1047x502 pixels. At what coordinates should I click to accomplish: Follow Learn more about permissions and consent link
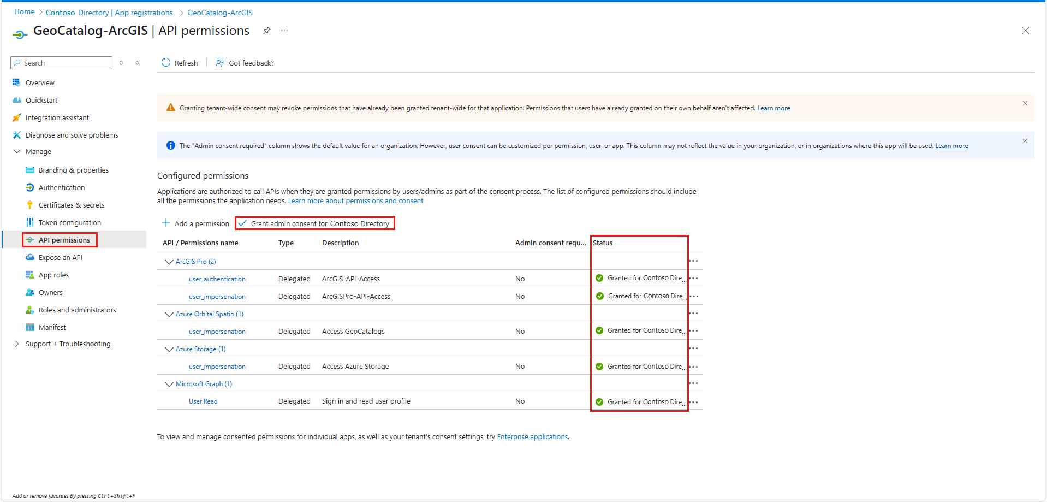(x=355, y=200)
